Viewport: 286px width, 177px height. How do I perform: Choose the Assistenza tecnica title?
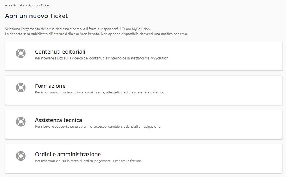click(58, 120)
